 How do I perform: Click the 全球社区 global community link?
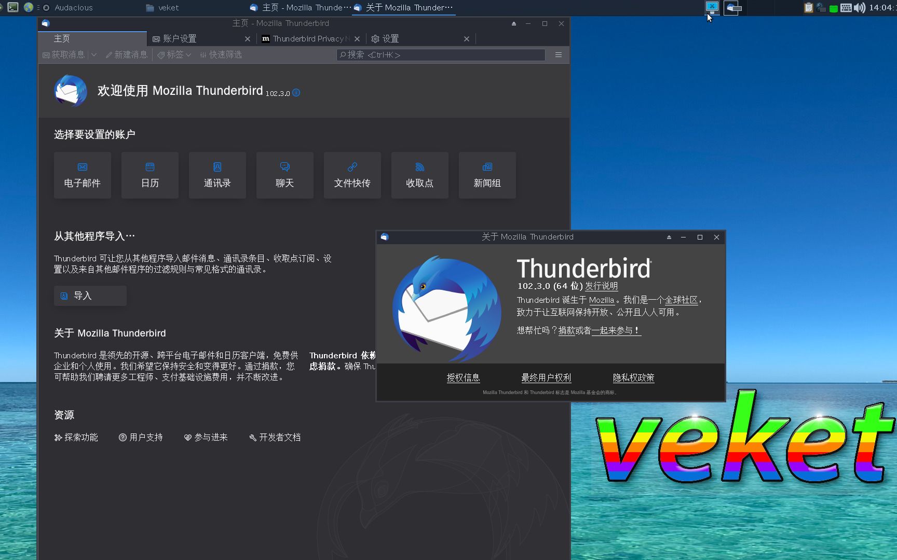[x=682, y=300]
